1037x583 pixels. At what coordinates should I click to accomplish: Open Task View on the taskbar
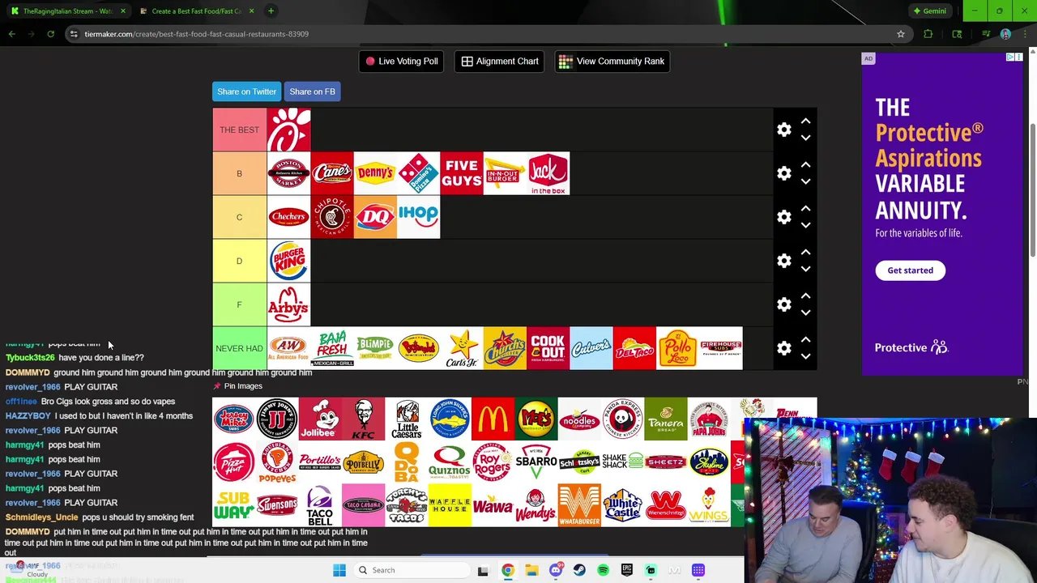(483, 570)
